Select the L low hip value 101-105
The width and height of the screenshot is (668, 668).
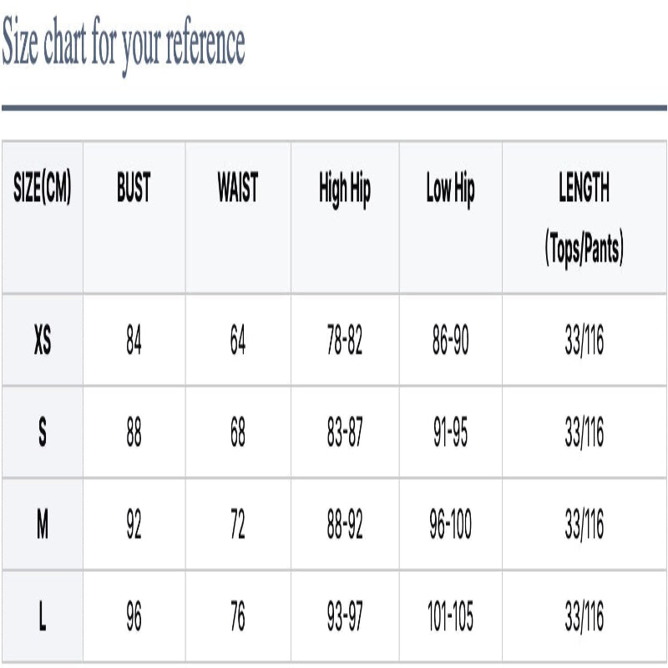point(450,617)
